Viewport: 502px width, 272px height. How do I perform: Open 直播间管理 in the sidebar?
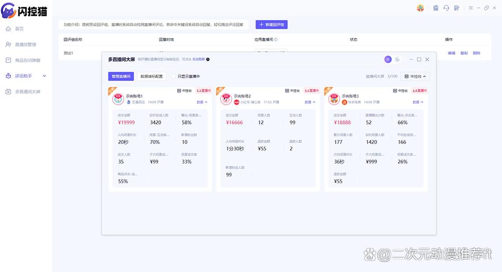click(x=25, y=44)
